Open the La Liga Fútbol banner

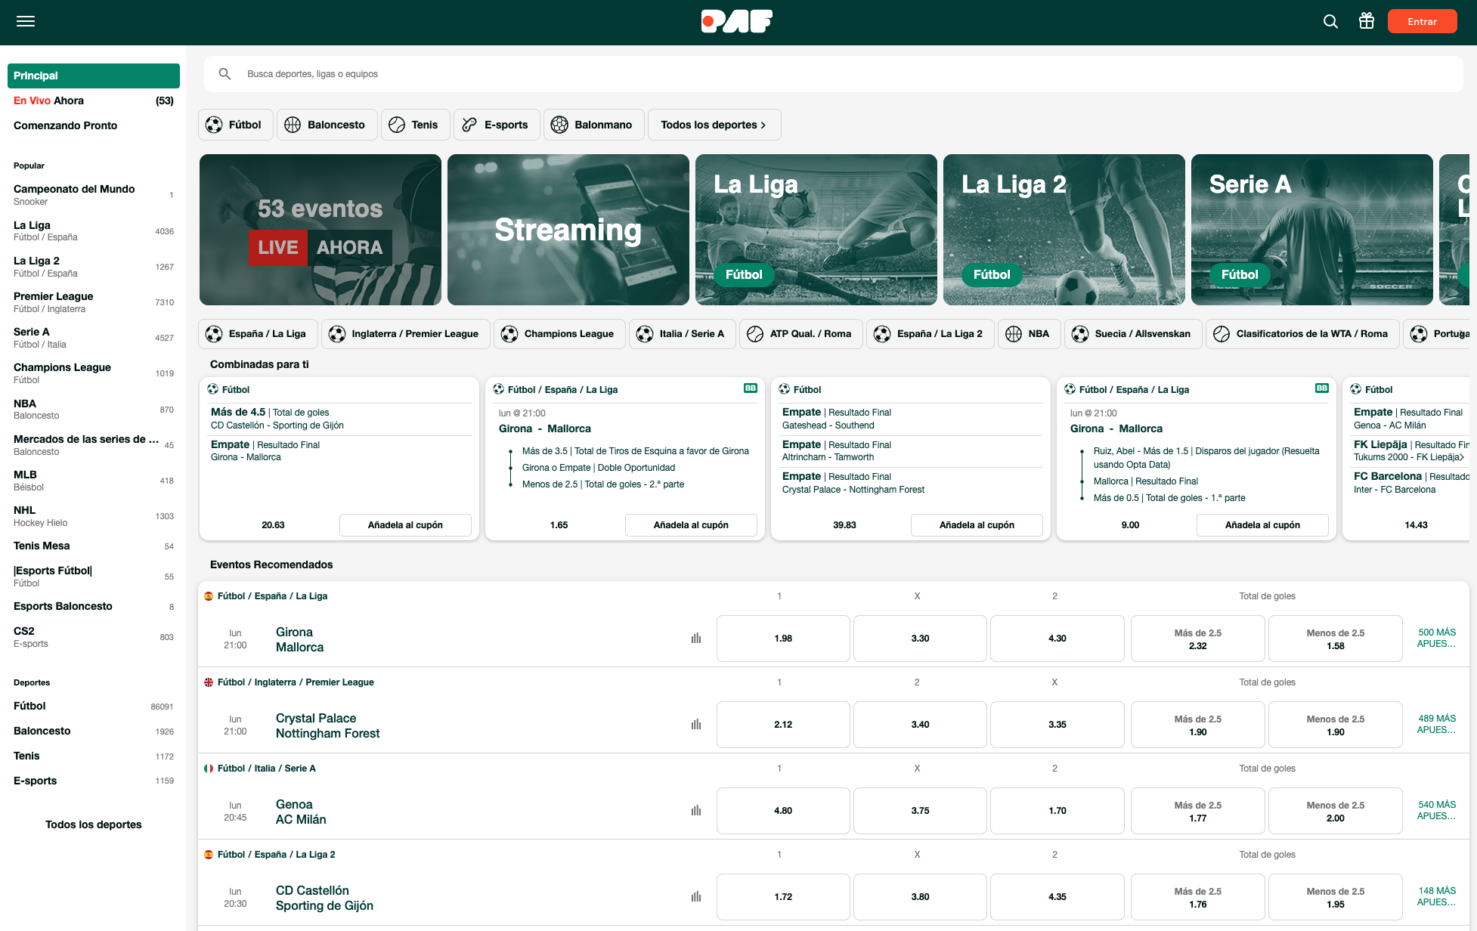coord(816,230)
